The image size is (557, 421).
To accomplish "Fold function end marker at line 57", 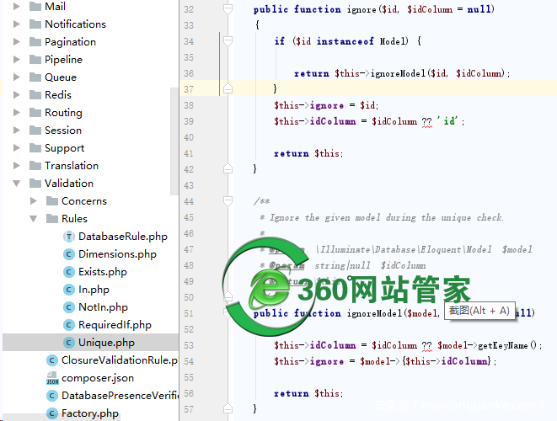I will (228, 408).
